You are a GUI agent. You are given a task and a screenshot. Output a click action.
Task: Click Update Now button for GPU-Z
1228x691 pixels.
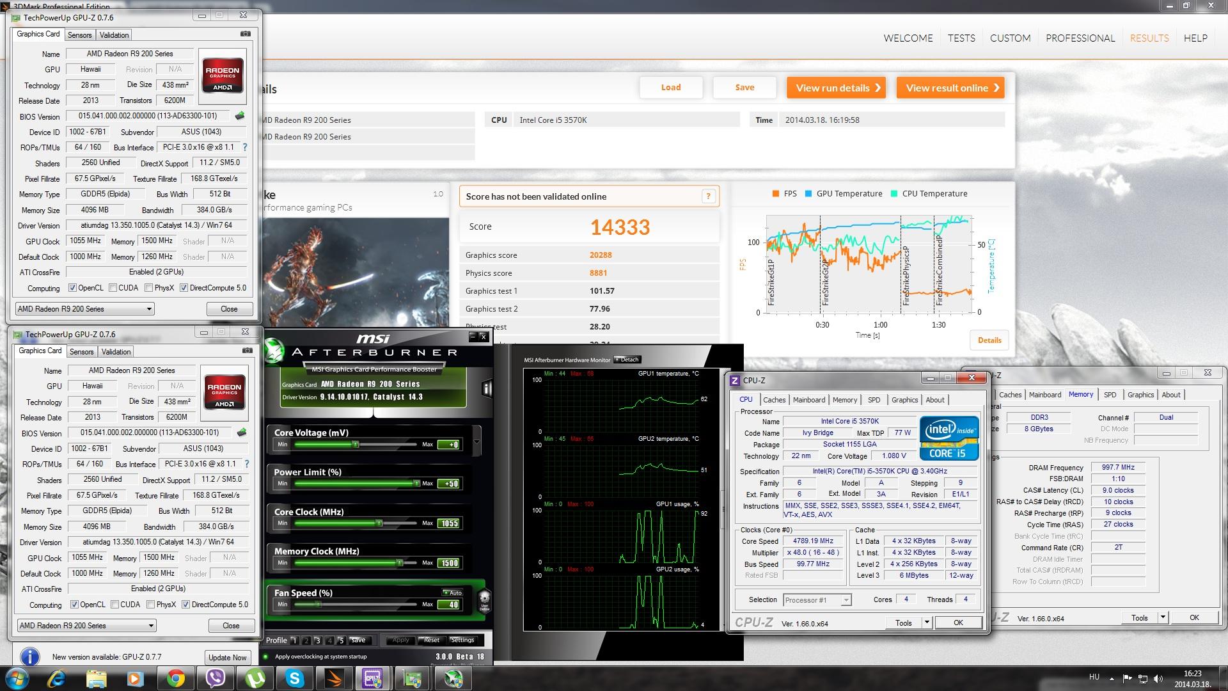[227, 658]
